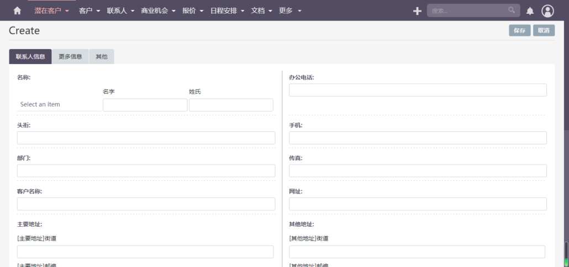Click the search magnifier icon
The image size is (569, 267).
click(512, 10)
